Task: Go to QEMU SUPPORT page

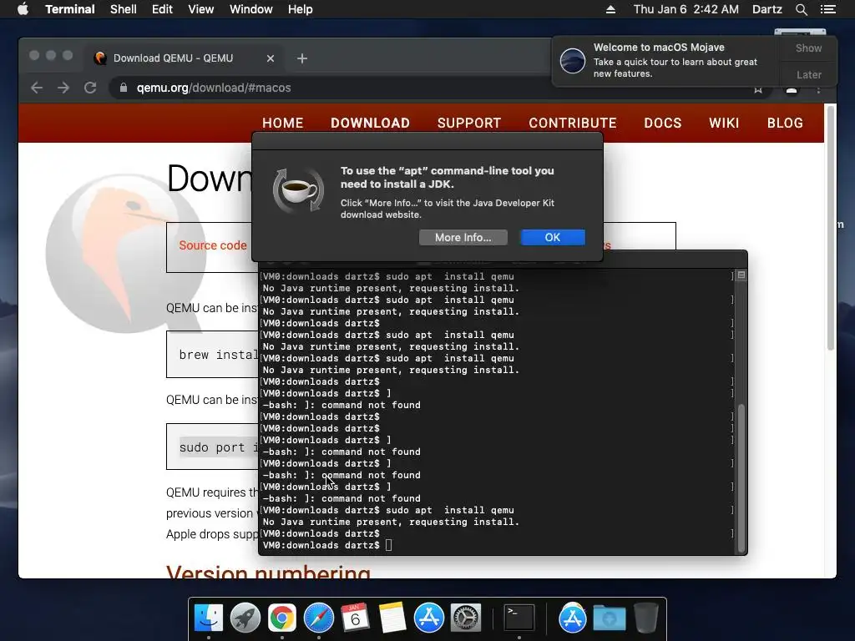Action: click(469, 124)
